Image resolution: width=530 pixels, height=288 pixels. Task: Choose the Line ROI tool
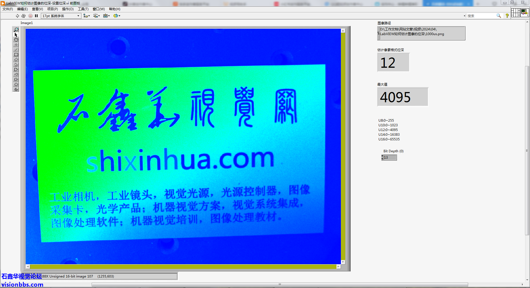(16, 50)
